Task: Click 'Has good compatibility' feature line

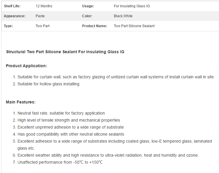Action: pyautogui.click(x=71, y=134)
